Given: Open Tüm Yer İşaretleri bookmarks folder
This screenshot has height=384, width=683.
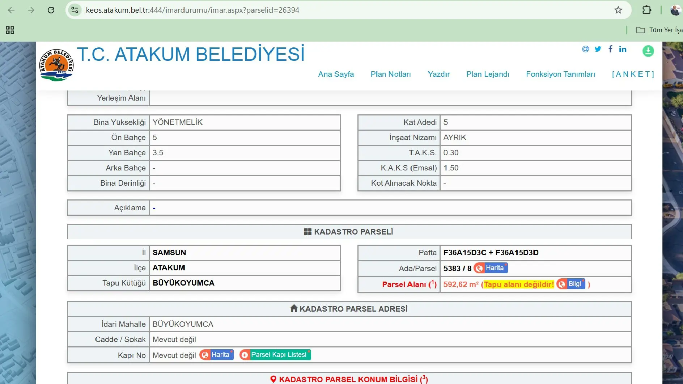Looking at the screenshot, I should pyautogui.click(x=659, y=30).
